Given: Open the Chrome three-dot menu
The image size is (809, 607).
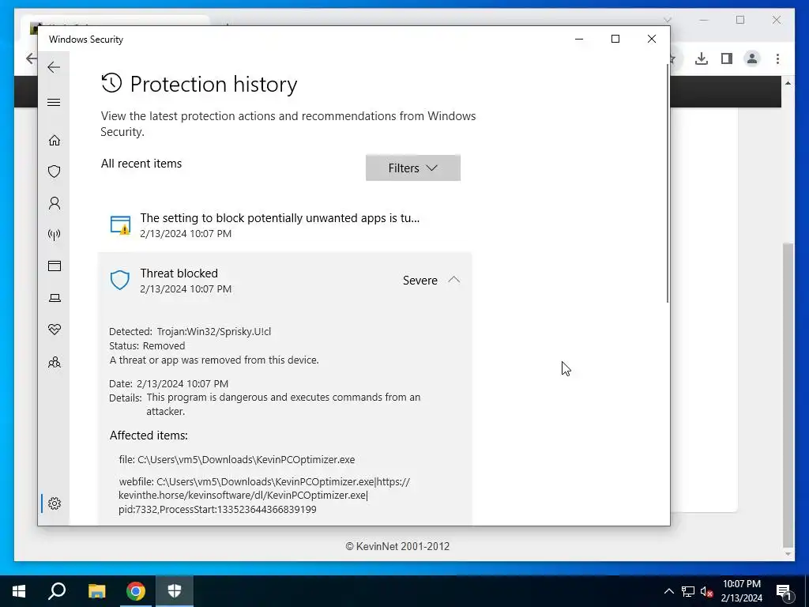Looking at the screenshot, I should point(777,58).
